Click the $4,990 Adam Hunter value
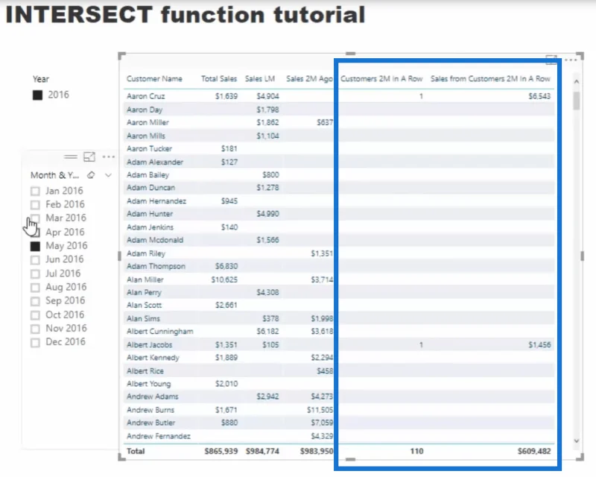 point(267,214)
